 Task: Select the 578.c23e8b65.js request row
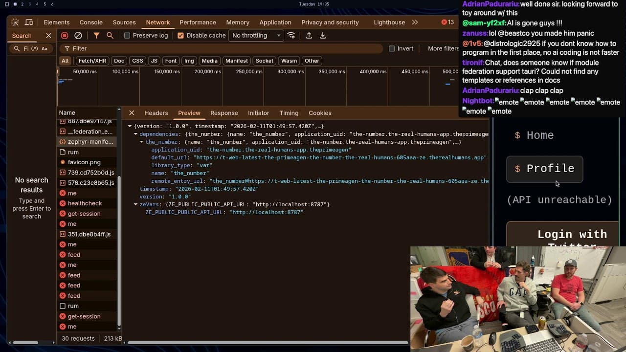[x=88, y=183]
